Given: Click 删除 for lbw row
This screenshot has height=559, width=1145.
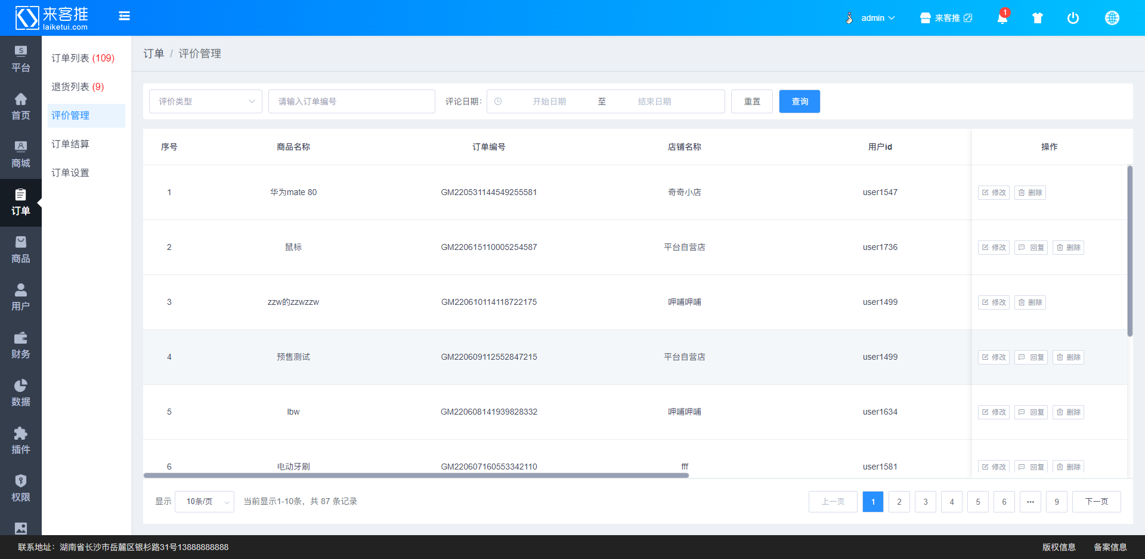Looking at the screenshot, I should click(x=1068, y=412).
